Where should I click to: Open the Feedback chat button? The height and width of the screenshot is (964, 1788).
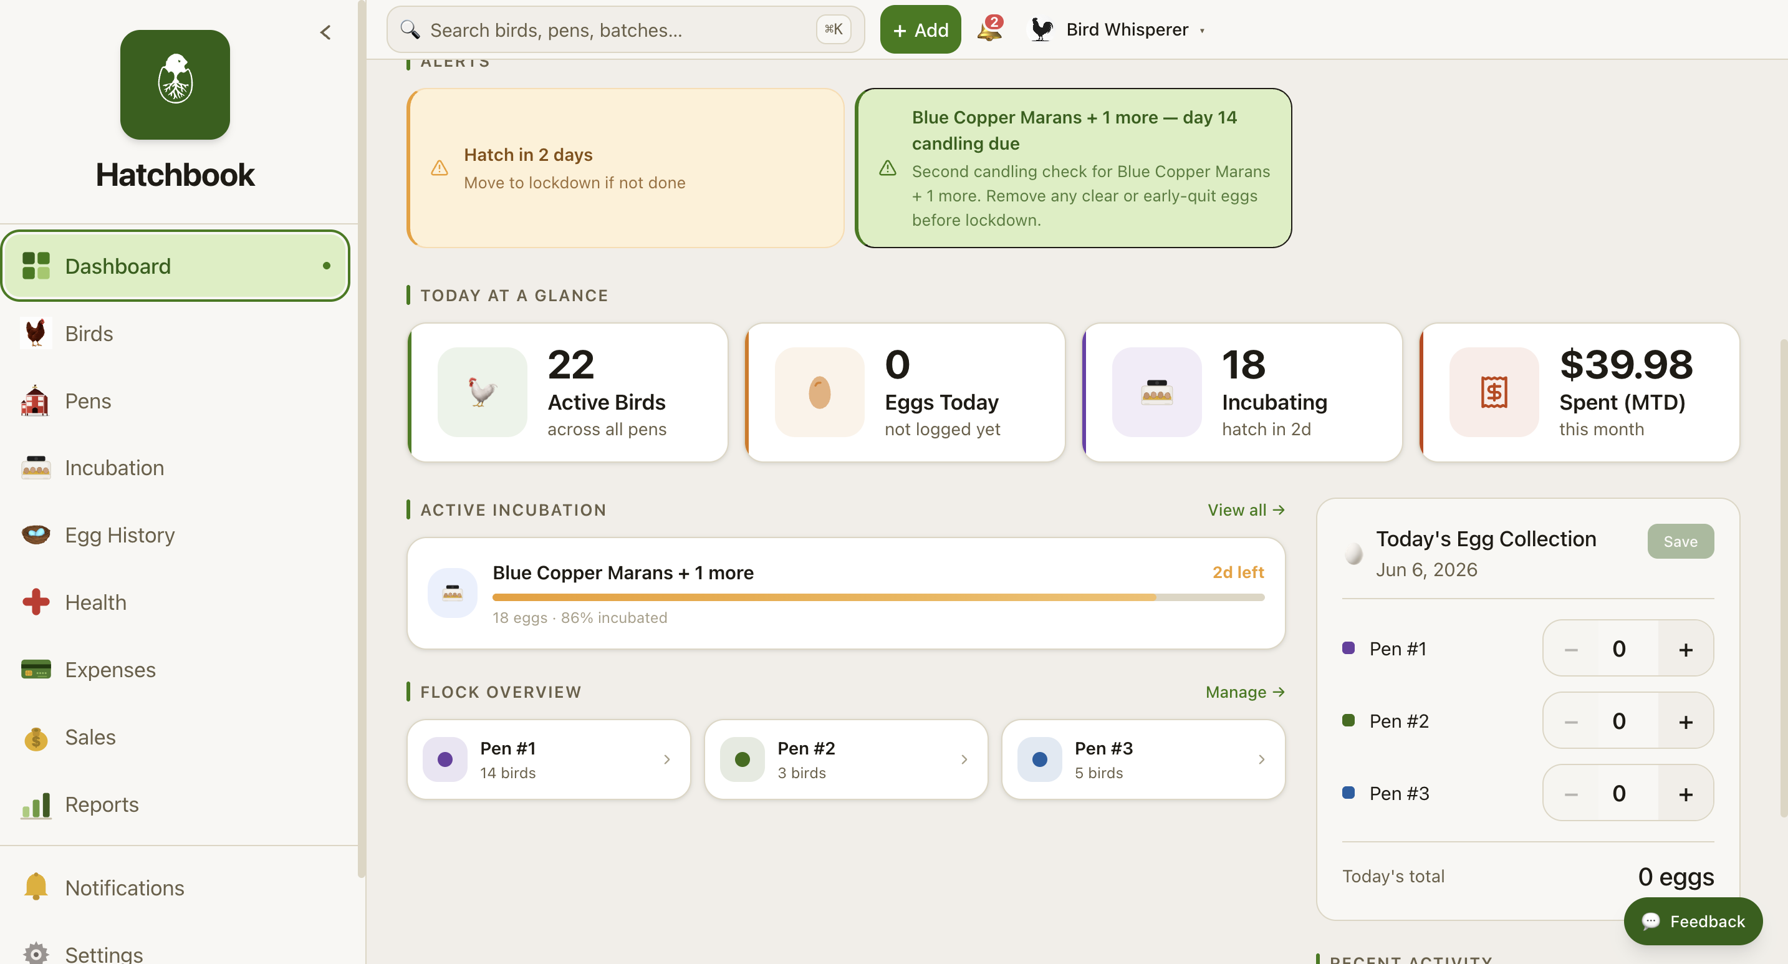coord(1693,921)
